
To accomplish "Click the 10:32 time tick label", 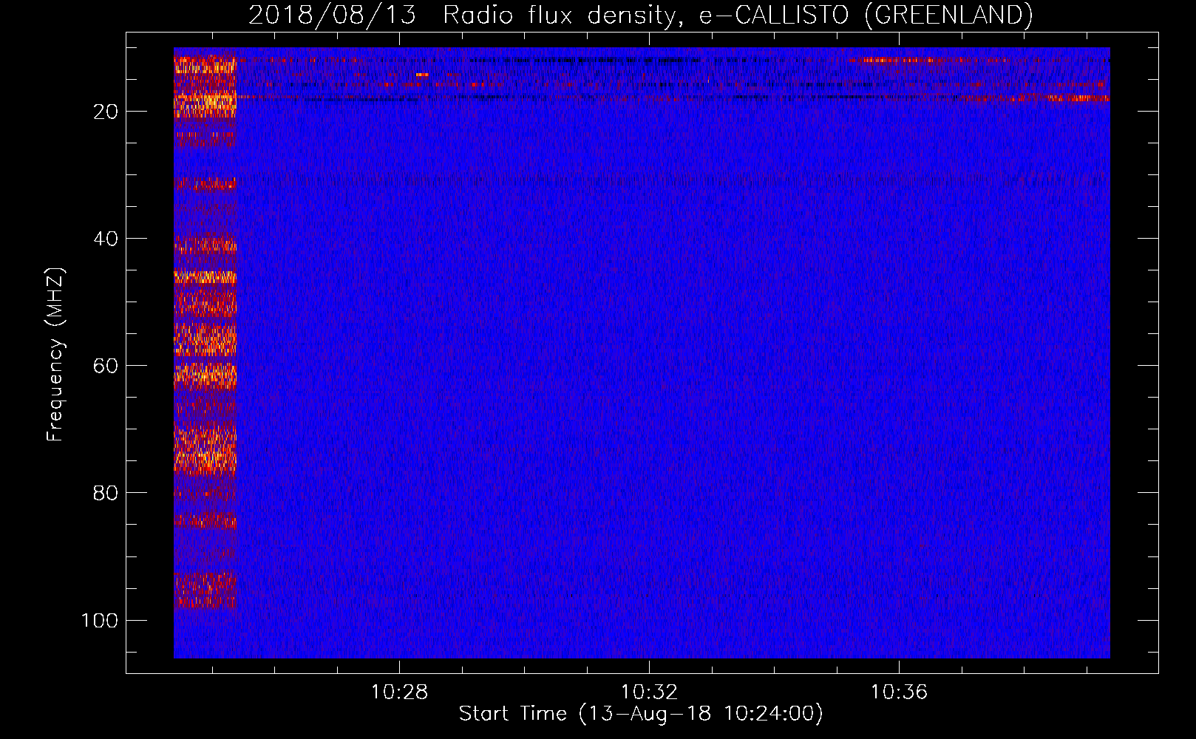I will [649, 692].
